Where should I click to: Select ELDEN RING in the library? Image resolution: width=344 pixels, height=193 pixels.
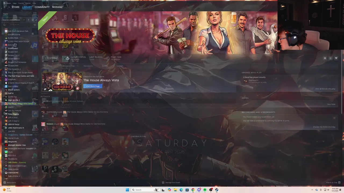click(13, 38)
